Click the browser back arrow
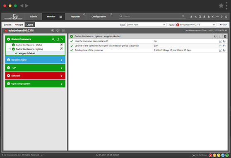The height and width of the screenshot is (158, 231). point(22,6)
